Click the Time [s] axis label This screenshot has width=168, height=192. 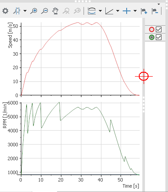[x=131, y=186]
